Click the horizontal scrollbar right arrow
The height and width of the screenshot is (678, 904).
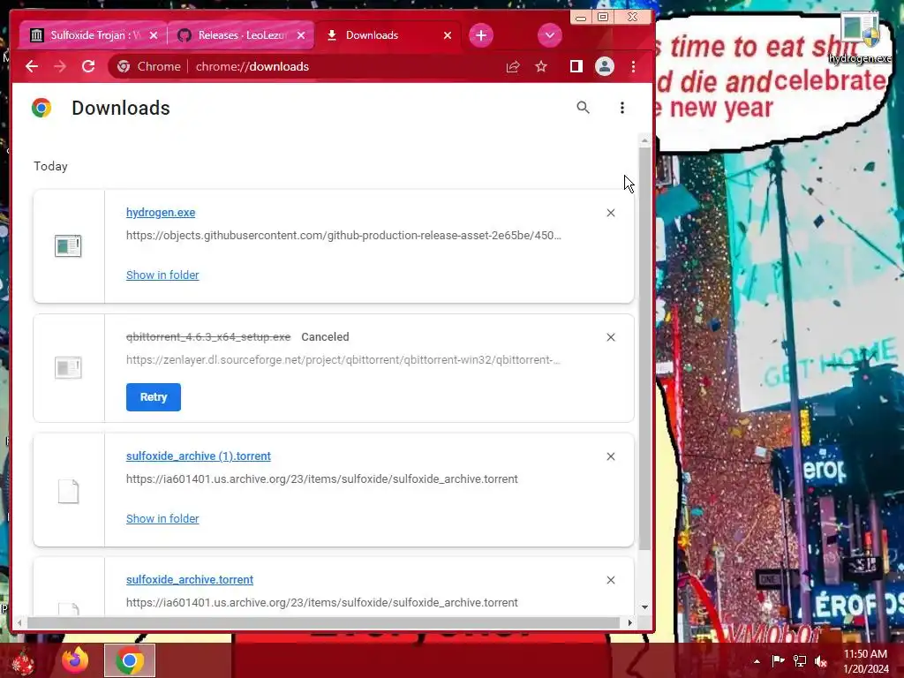coord(629,622)
